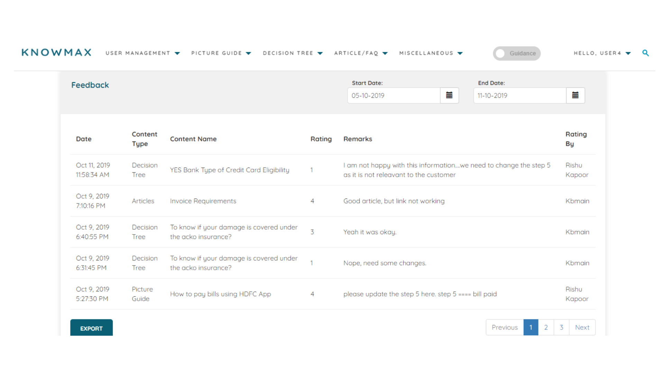Toggle the Guidance switch

pos(517,53)
